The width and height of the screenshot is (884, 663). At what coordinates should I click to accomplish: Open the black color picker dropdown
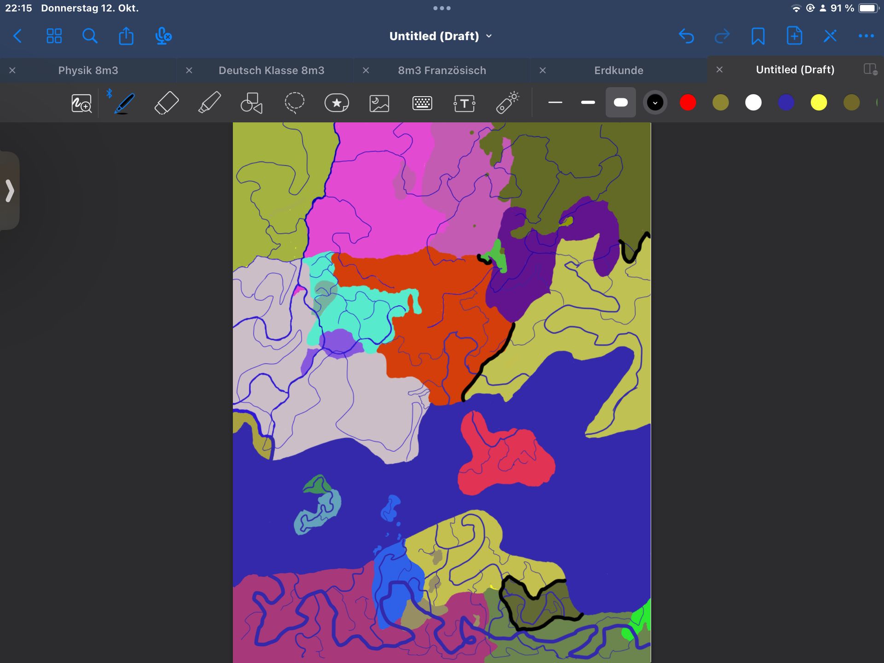[655, 102]
